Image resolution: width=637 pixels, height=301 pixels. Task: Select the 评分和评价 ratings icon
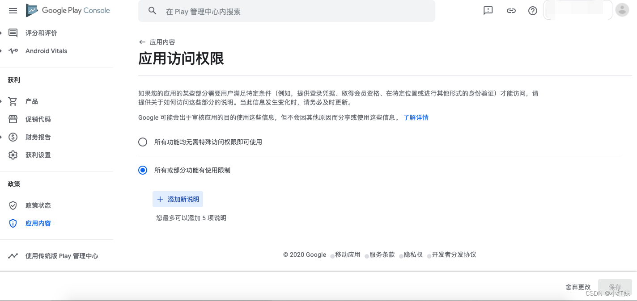[x=13, y=33]
